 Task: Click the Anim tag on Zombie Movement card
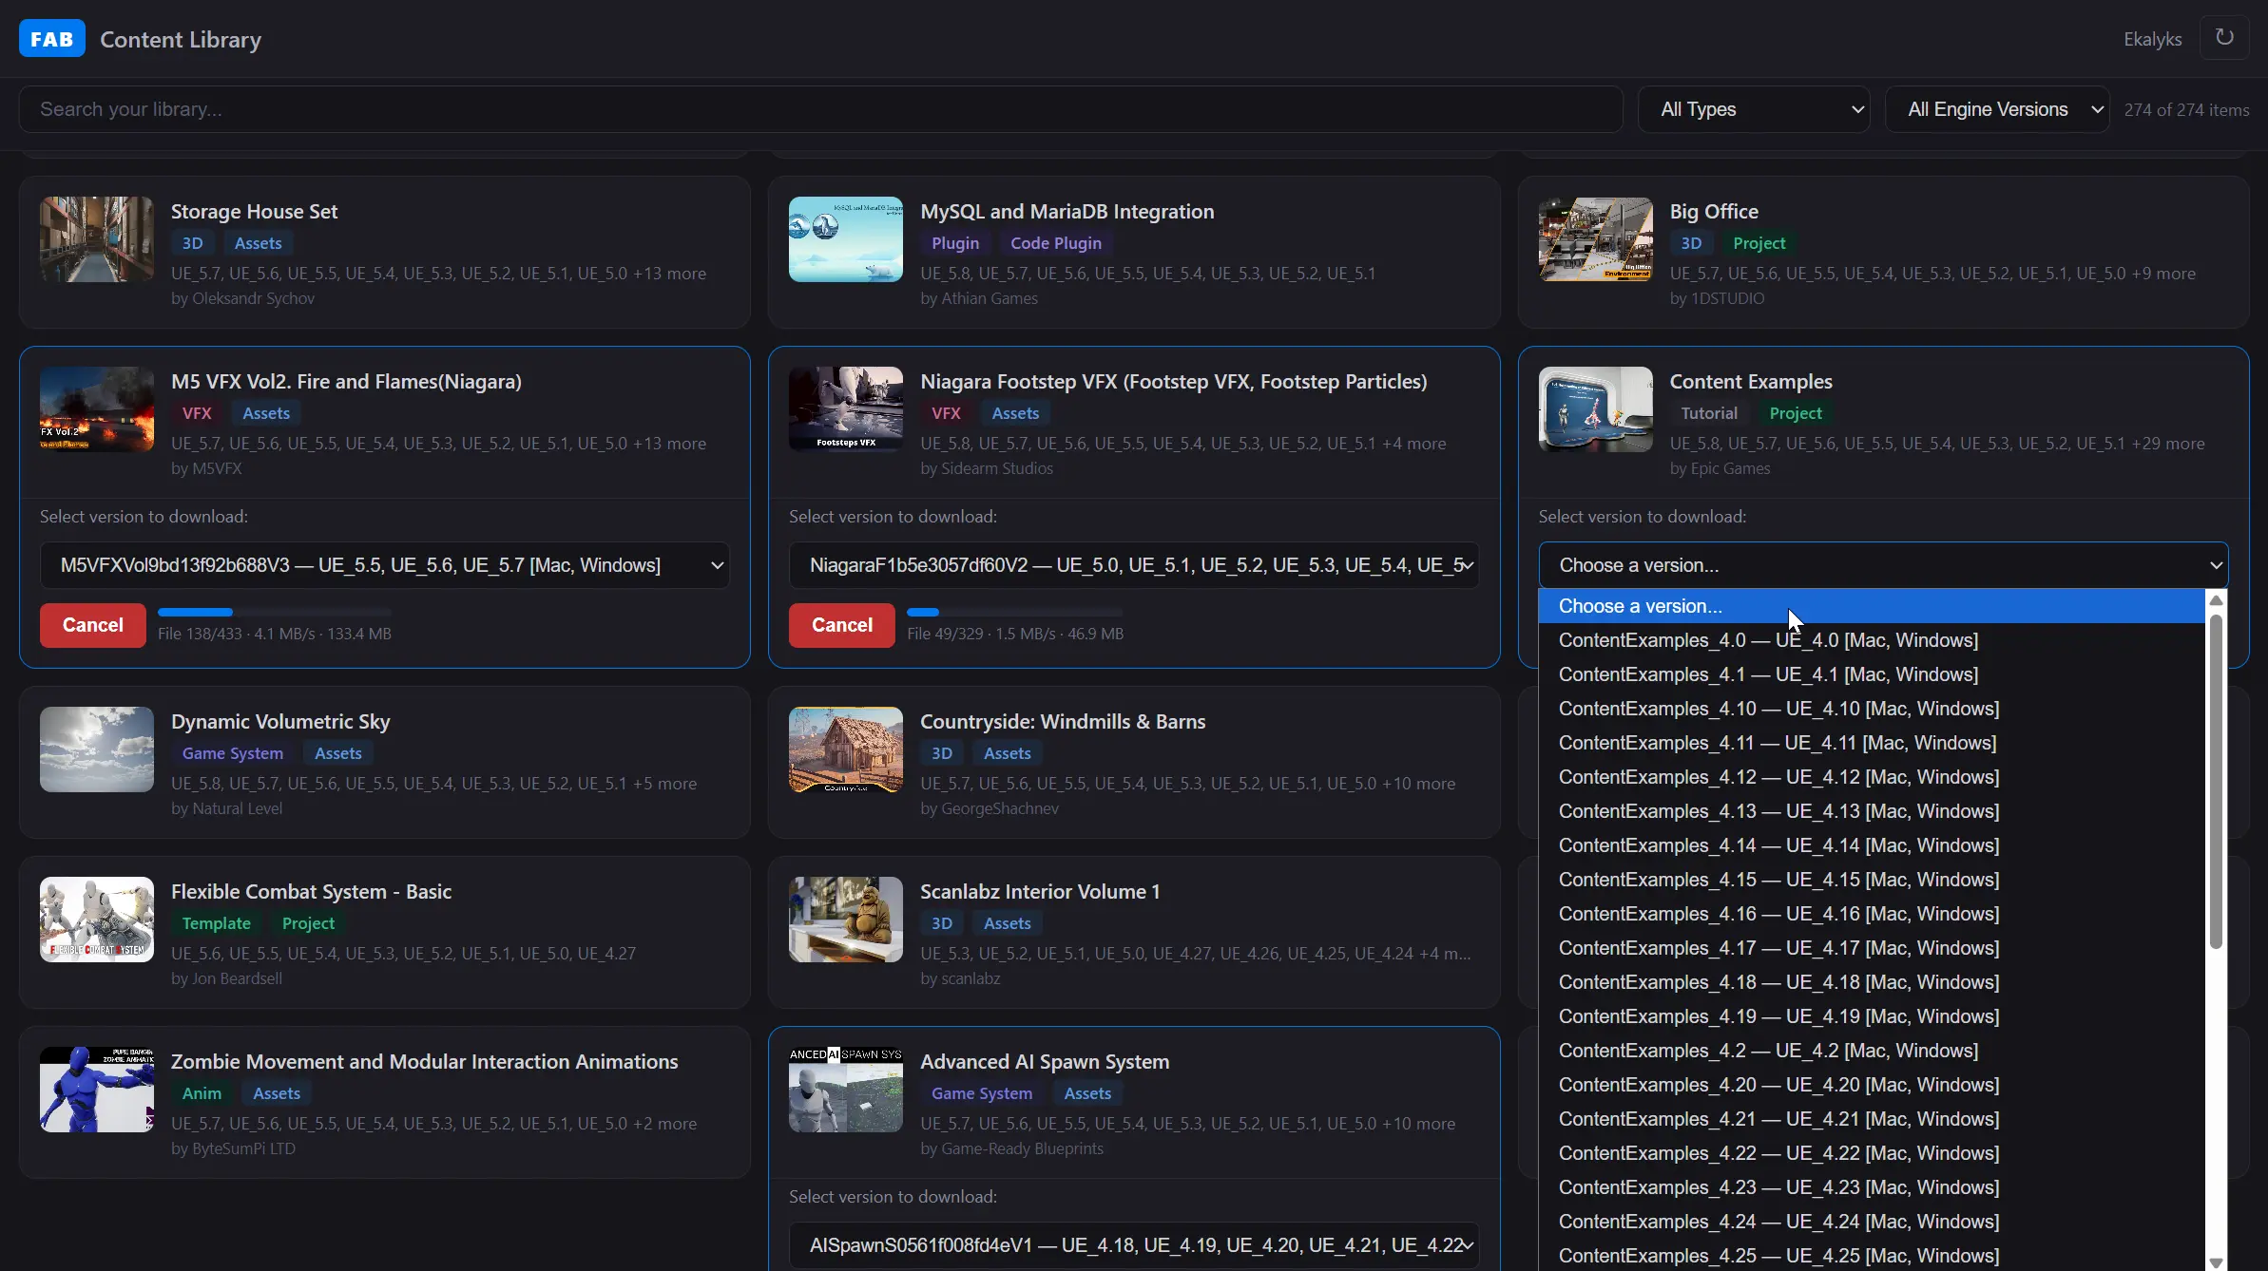(202, 1093)
